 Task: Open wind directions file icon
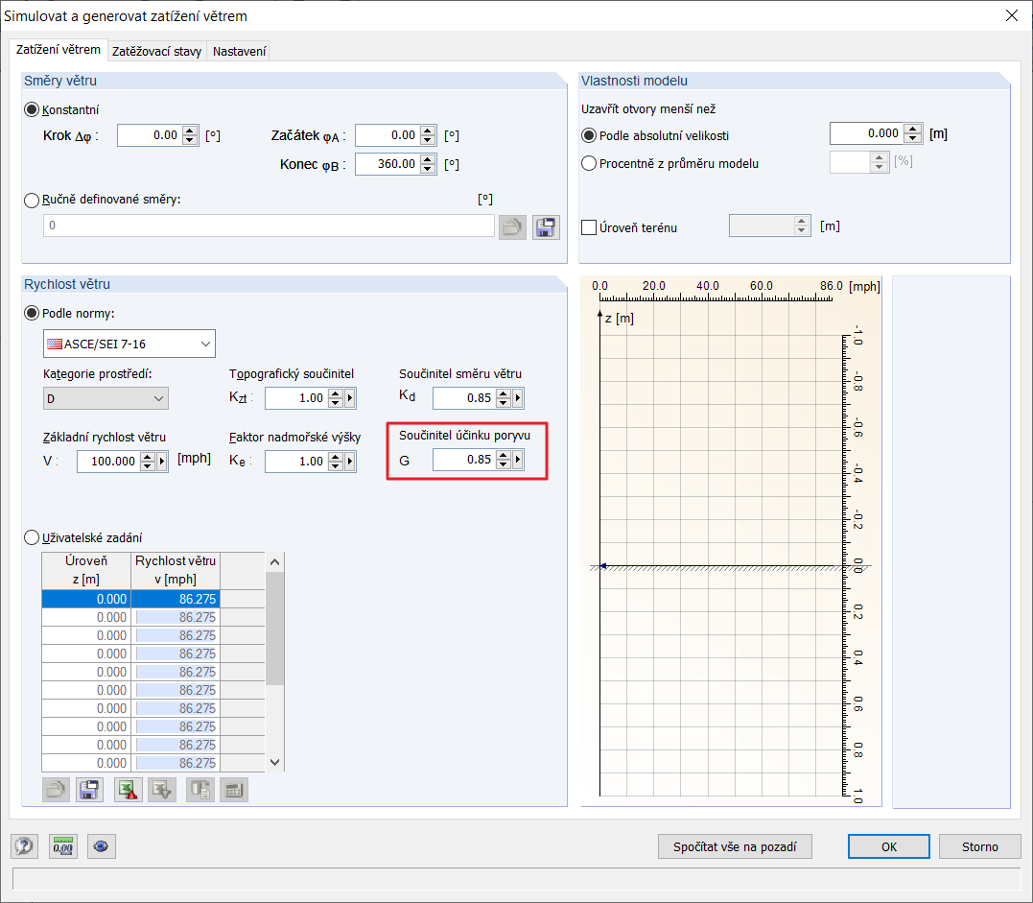512,227
